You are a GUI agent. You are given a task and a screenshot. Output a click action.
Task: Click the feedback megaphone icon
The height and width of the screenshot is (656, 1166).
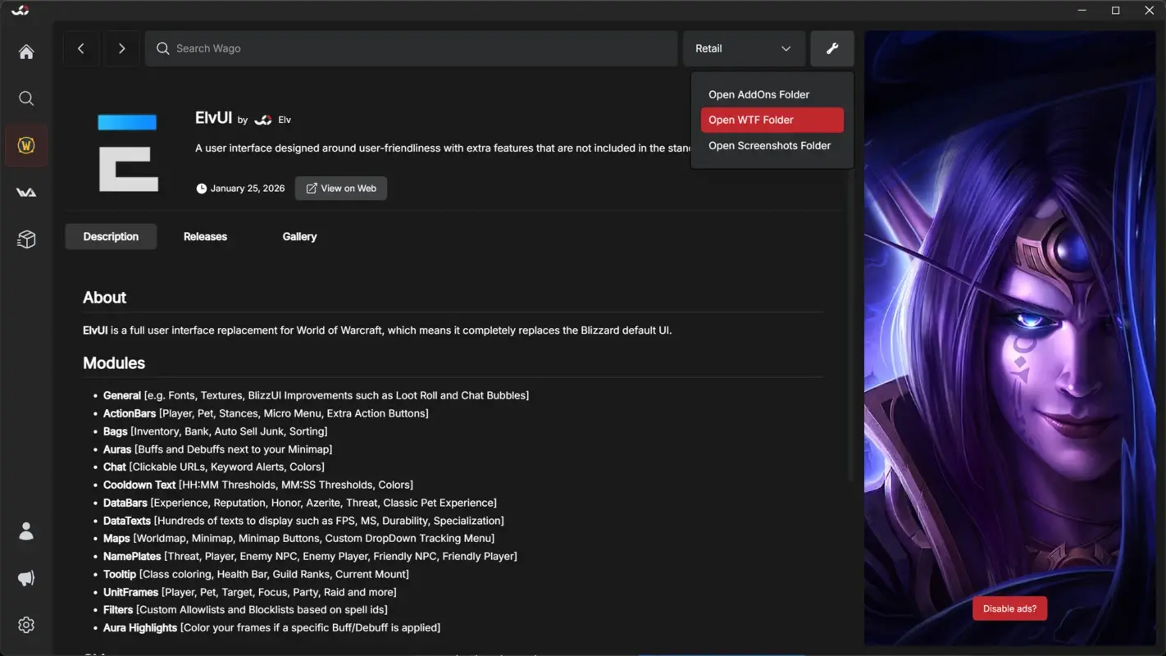[x=25, y=577]
